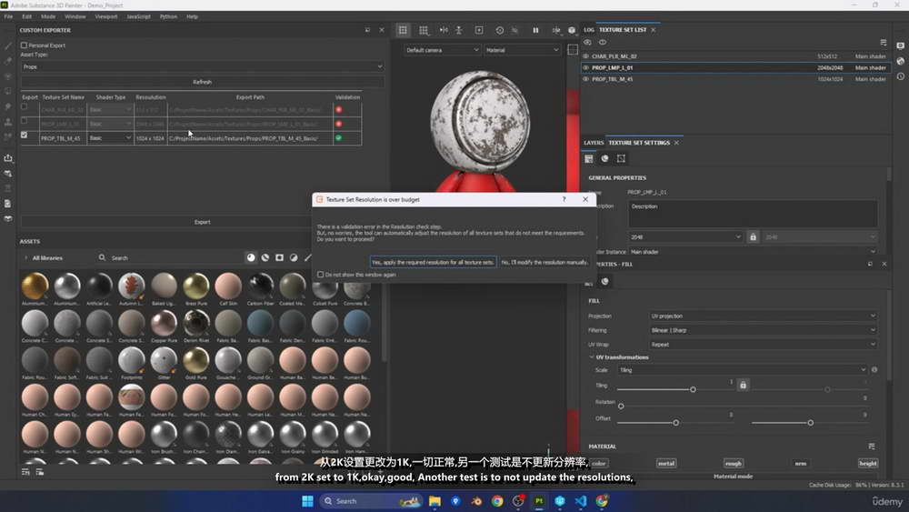
Task: Open the Scale mode dropdown (Tiling)
Action: (x=742, y=370)
